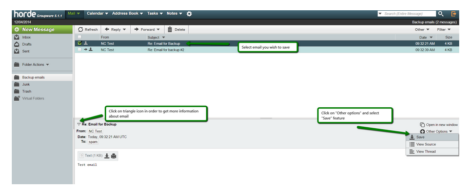Click the Delete trash toolbar button

pyautogui.click(x=176, y=29)
